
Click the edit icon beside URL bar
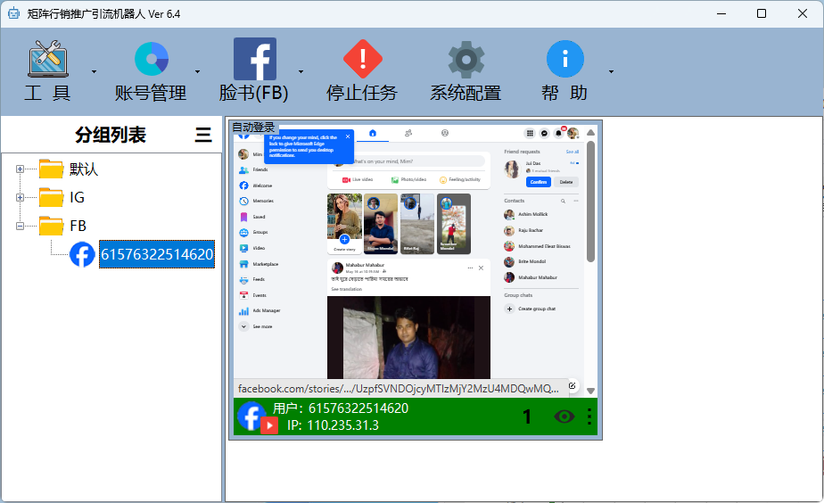(x=573, y=386)
